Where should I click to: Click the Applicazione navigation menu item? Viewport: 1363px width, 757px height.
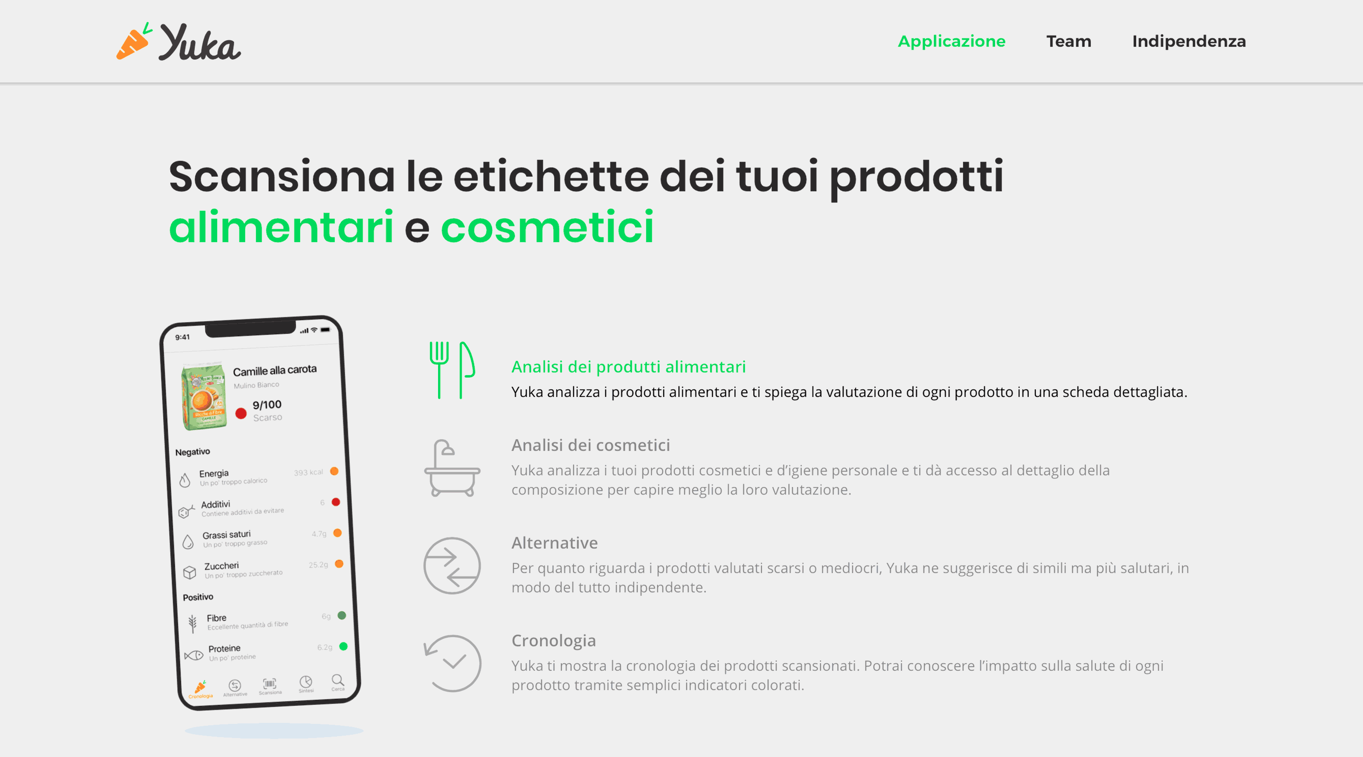(951, 41)
